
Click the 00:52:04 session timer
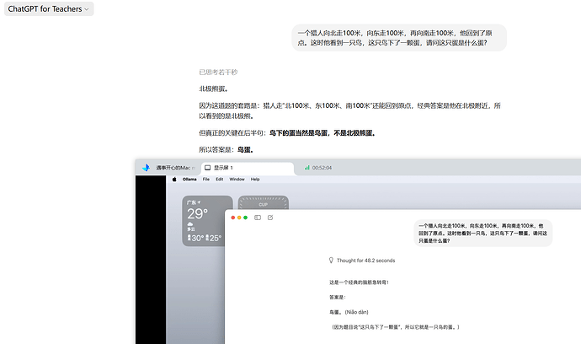322,168
